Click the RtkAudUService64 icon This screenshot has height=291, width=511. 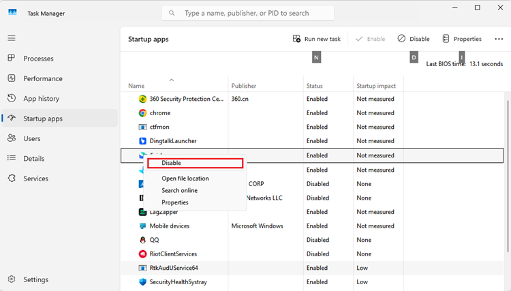(142, 268)
